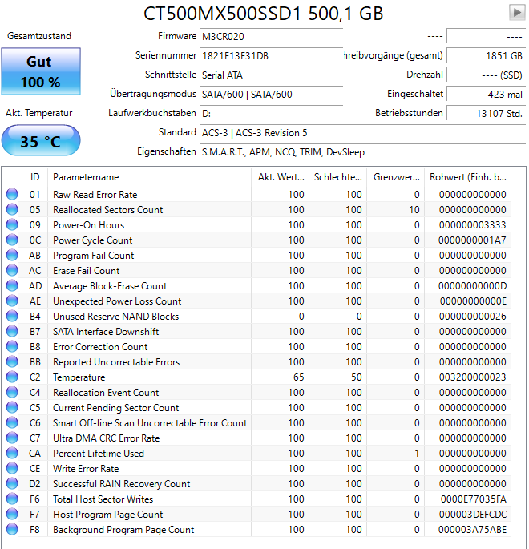
Task: Click status orb for Total Host Sector Writes
Action: pyautogui.click(x=12, y=499)
